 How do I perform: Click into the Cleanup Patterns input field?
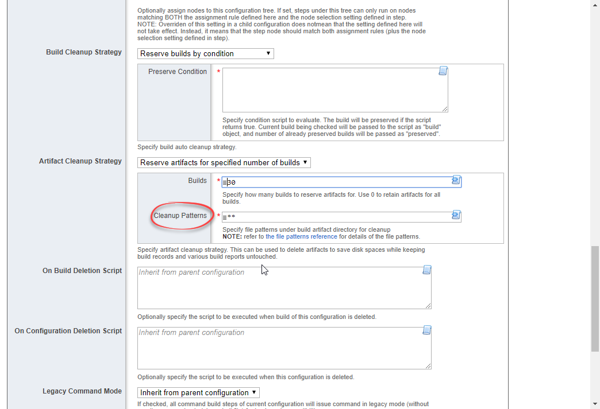tap(341, 217)
